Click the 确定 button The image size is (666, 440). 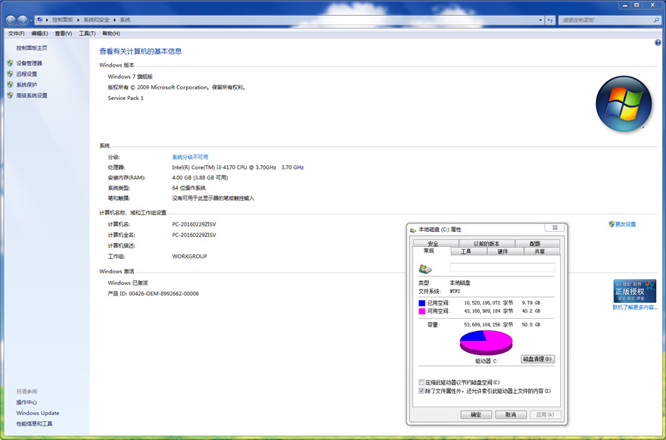[476, 414]
